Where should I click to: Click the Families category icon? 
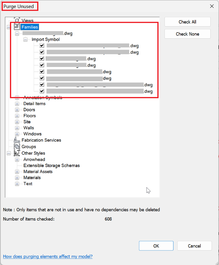pyautogui.click(x=17, y=27)
